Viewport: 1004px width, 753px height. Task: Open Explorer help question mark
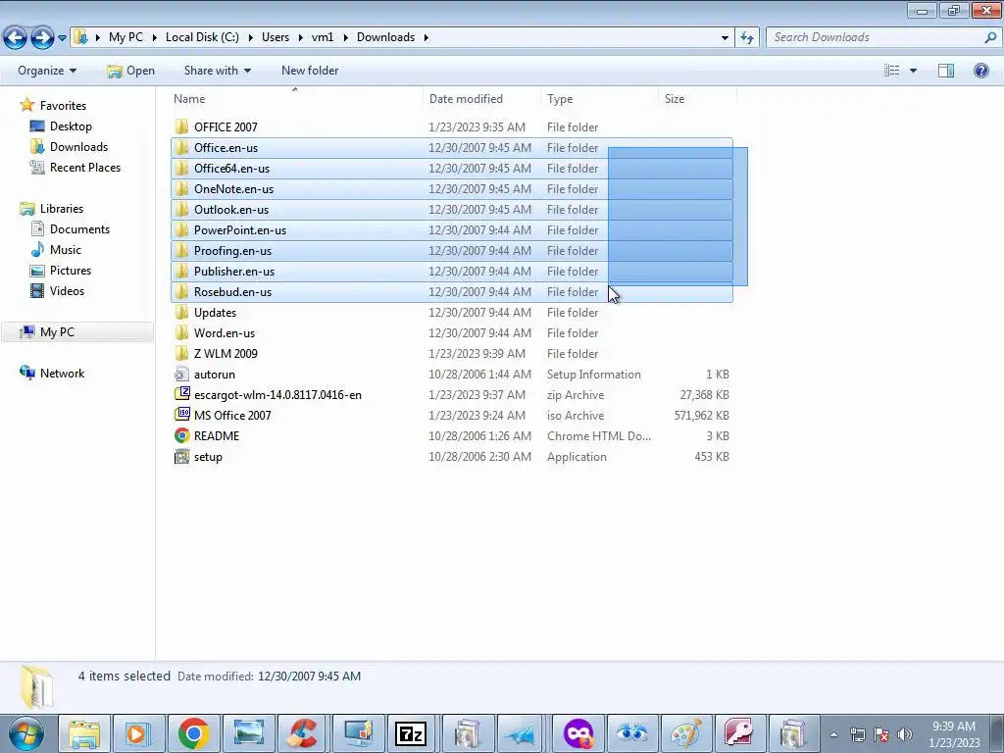tap(980, 71)
